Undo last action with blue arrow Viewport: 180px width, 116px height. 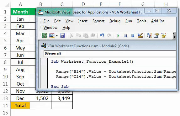coord(102,35)
